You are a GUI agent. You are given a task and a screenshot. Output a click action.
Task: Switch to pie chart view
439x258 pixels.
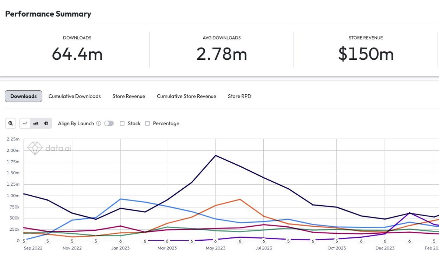tap(46, 123)
